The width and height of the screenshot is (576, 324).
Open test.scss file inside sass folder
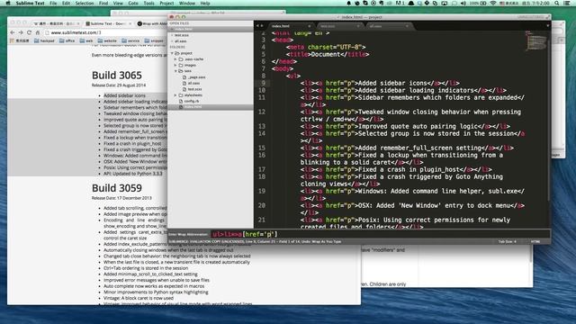point(194,89)
